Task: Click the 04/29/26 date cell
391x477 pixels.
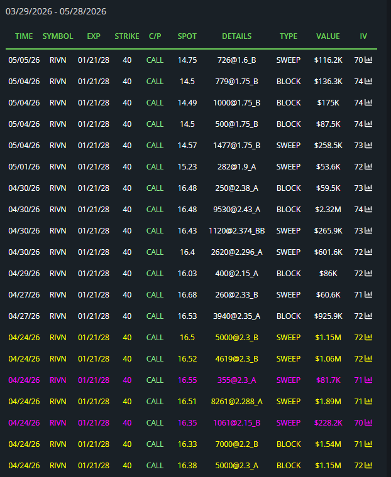Action: coord(24,273)
